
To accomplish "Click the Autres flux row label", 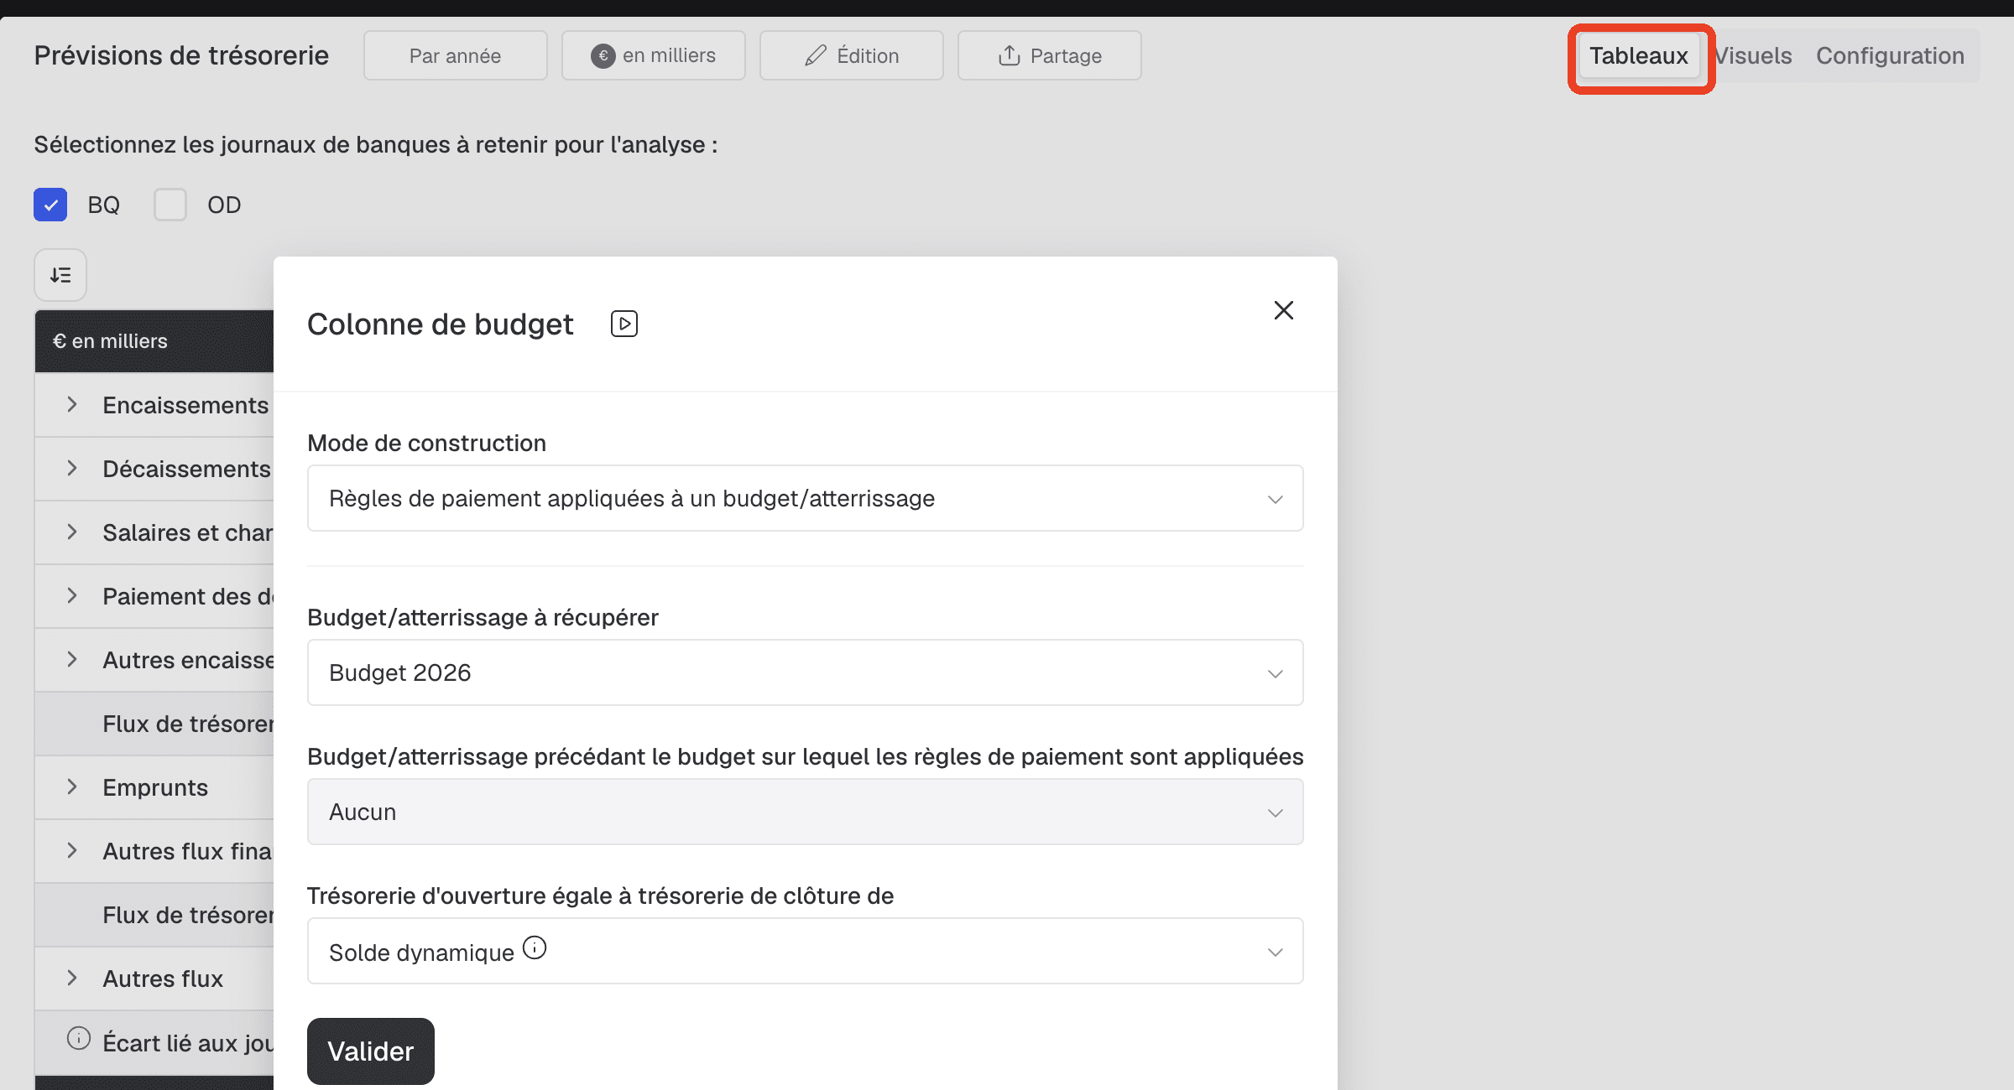I will 163,978.
